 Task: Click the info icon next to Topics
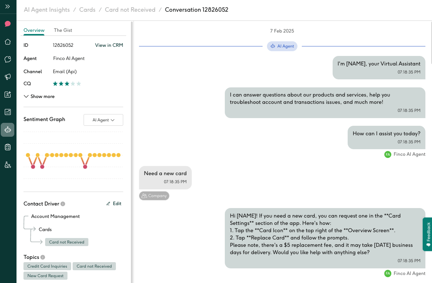click(43, 257)
